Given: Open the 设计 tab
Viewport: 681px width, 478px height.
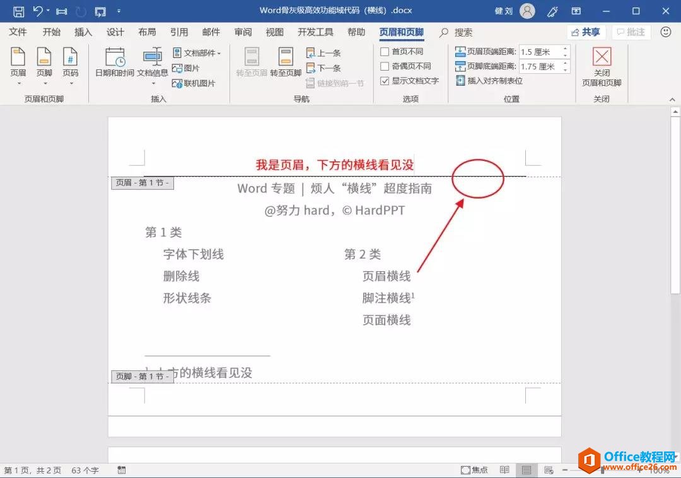Looking at the screenshot, I should point(115,32).
